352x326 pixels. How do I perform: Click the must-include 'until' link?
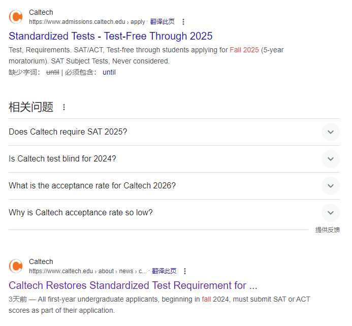point(109,72)
